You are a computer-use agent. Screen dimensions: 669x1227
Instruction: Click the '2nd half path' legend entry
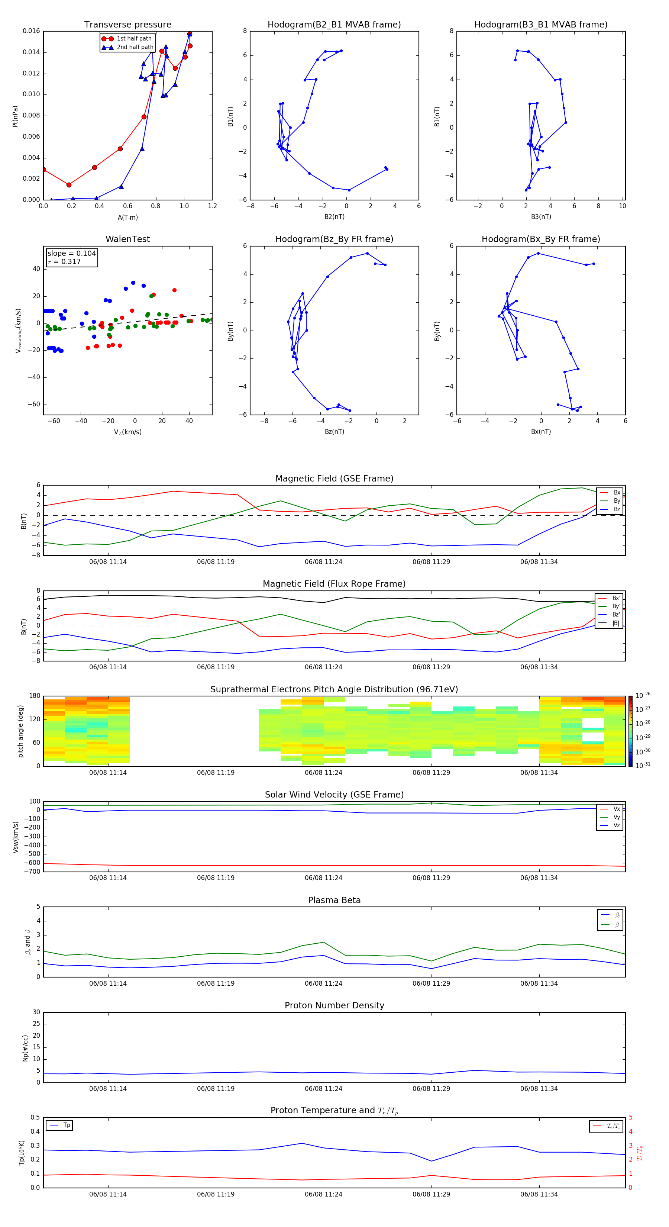coord(127,47)
